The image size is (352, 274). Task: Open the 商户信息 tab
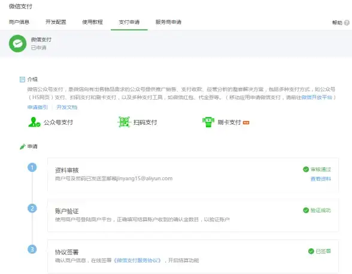(19, 22)
